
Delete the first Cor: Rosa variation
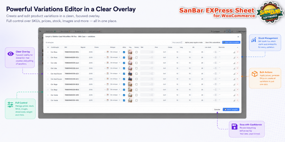238,52
